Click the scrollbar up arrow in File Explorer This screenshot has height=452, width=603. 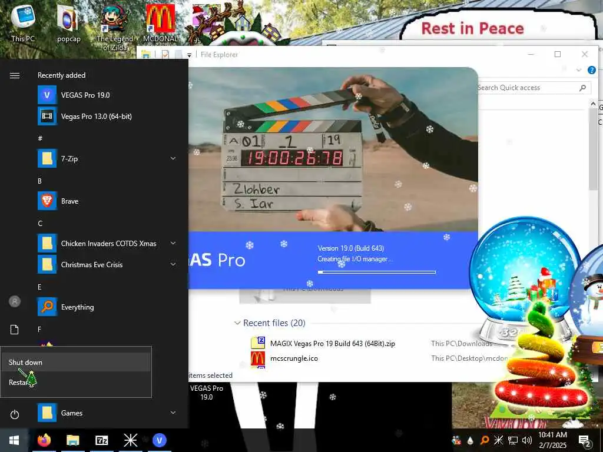pos(592,104)
